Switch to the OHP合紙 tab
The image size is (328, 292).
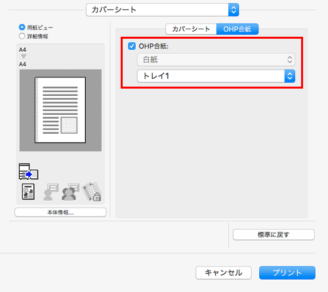click(x=237, y=29)
